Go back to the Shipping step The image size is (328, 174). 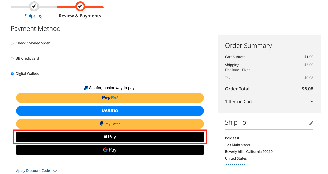34,16
